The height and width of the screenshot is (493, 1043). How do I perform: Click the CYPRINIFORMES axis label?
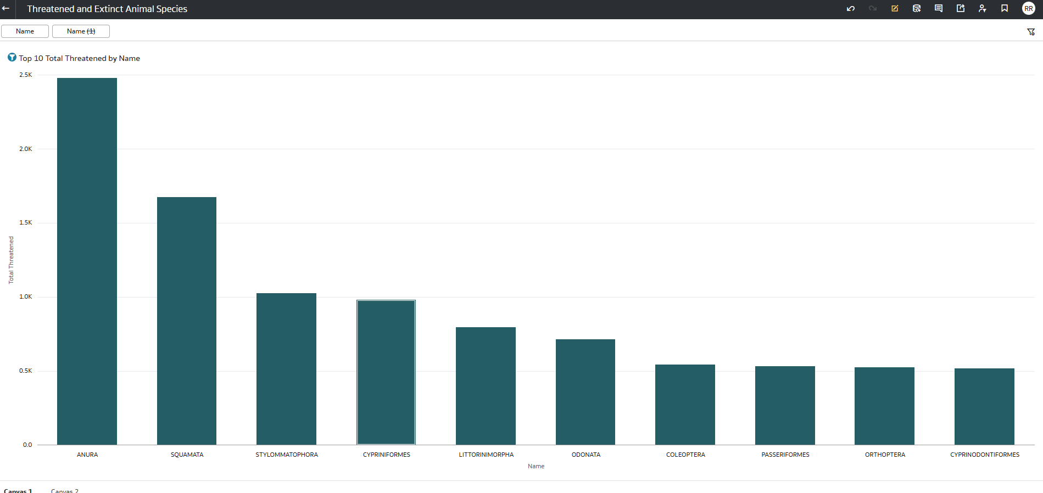(387, 455)
